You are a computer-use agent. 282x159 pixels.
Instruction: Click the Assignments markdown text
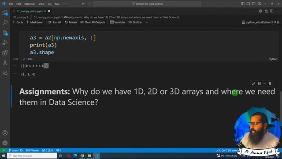pyautogui.click(x=147, y=97)
